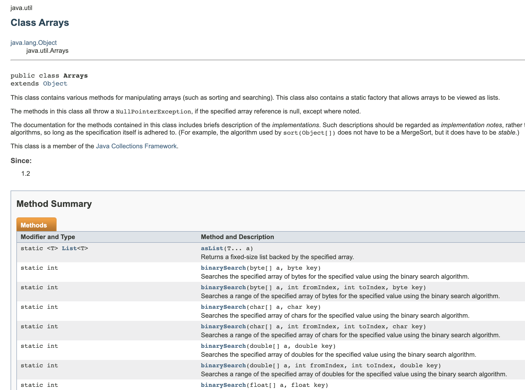525x390 pixels.
Task: Click the List return type link
Action: 69,248
